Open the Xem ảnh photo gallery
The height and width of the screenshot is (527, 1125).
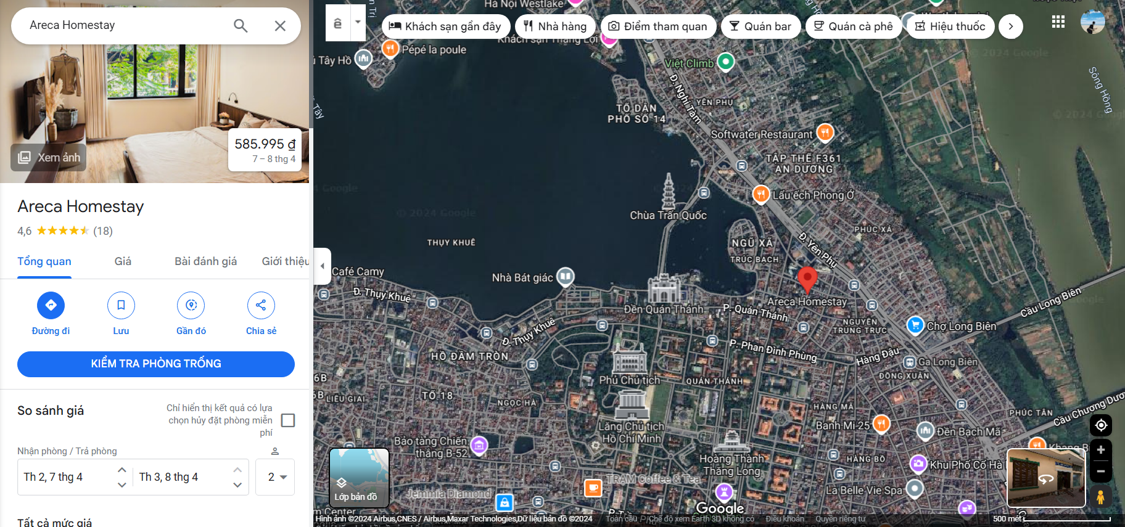coord(49,157)
